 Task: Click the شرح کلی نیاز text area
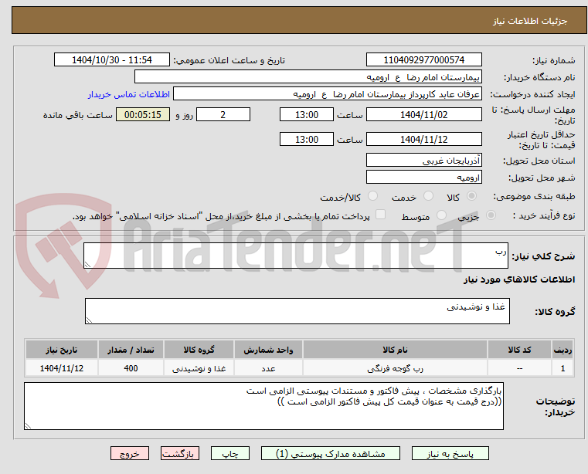point(296,256)
